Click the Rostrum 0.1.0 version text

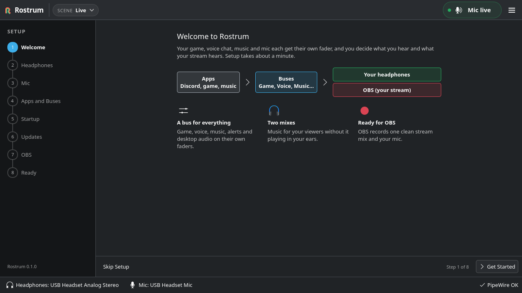[22, 267]
